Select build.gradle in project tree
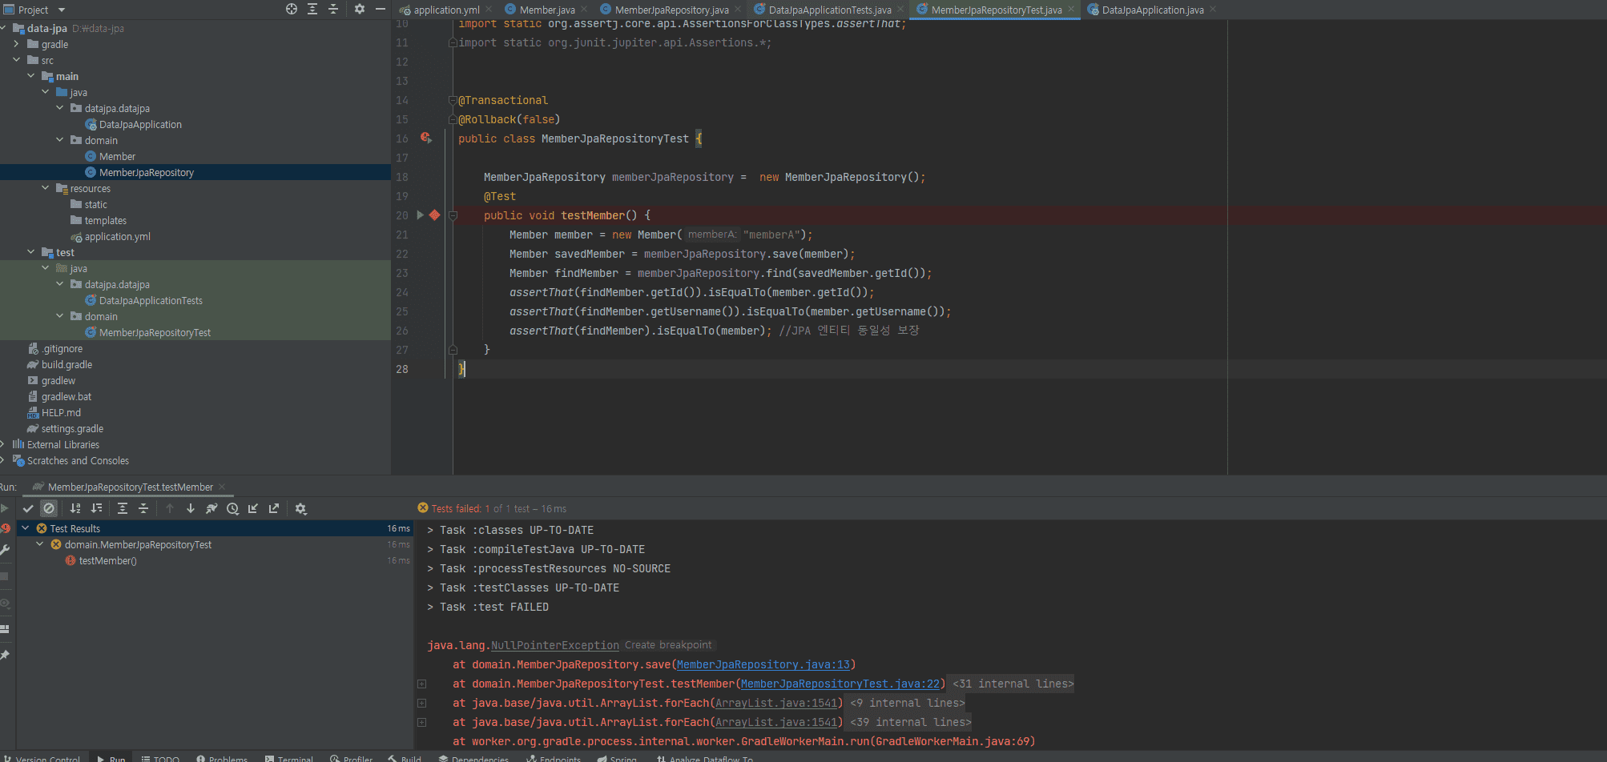This screenshot has height=762, width=1607. (x=66, y=364)
